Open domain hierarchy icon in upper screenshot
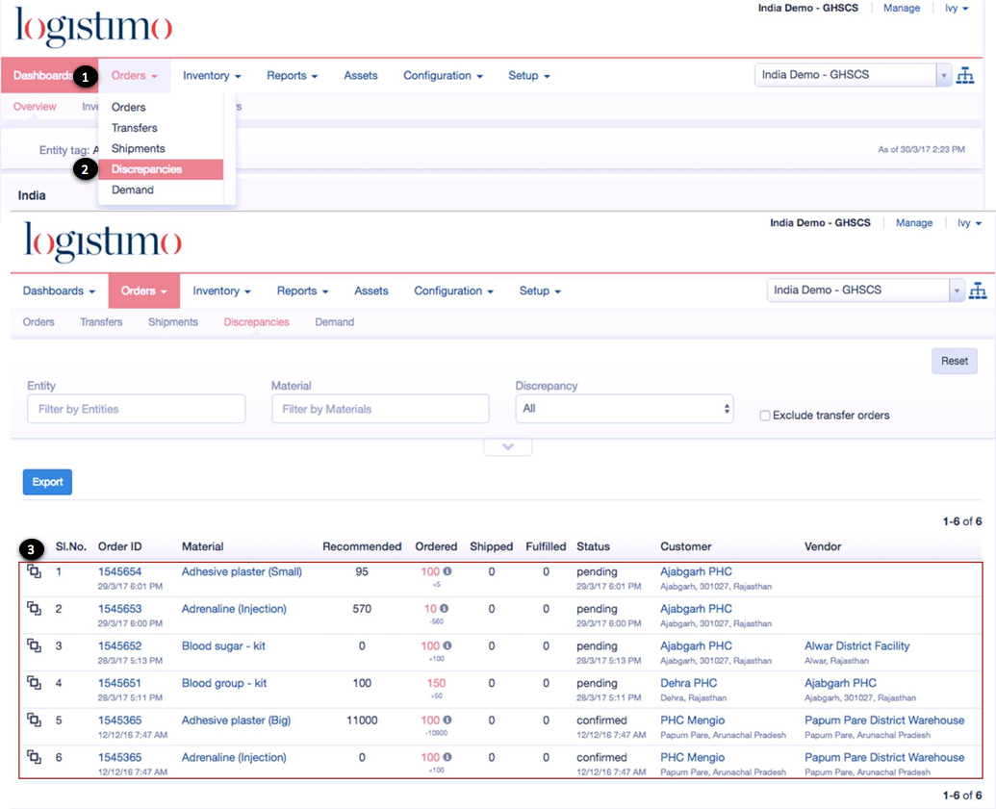 coord(965,75)
